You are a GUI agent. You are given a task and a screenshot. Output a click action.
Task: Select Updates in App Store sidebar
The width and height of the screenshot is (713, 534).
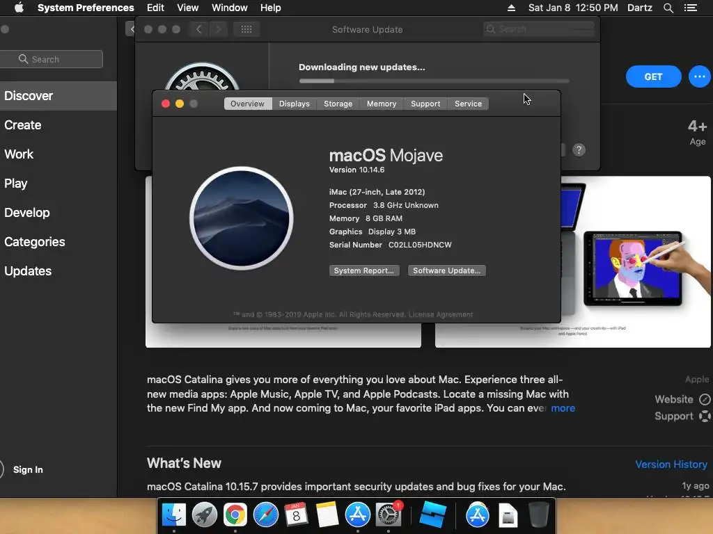58,271
